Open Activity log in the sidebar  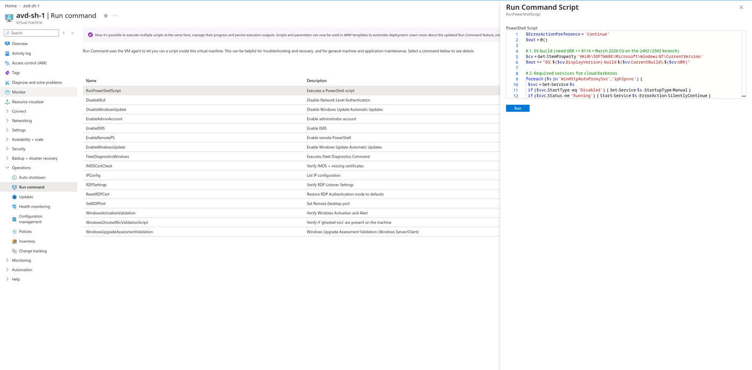[21, 53]
